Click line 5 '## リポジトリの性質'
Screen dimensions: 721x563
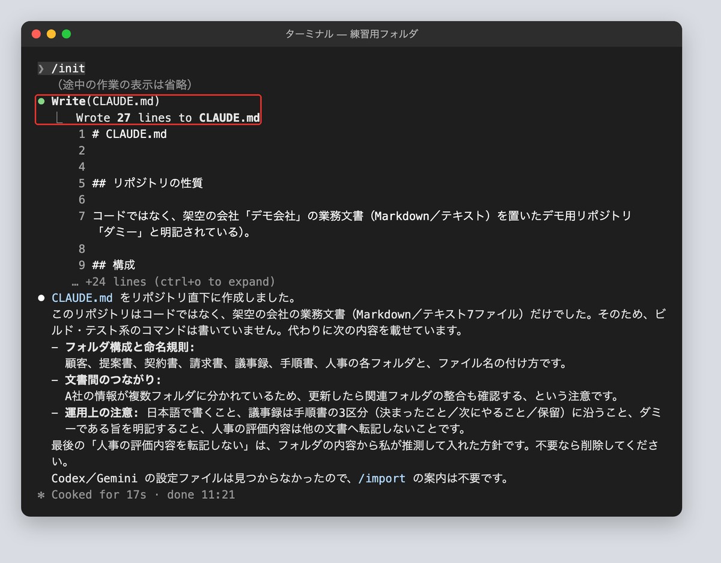pos(147,183)
